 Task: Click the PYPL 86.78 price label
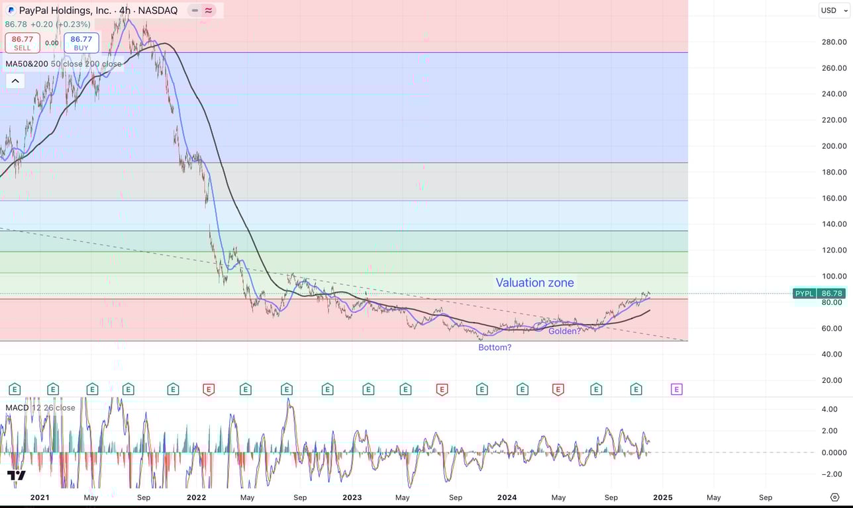(x=819, y=293)
